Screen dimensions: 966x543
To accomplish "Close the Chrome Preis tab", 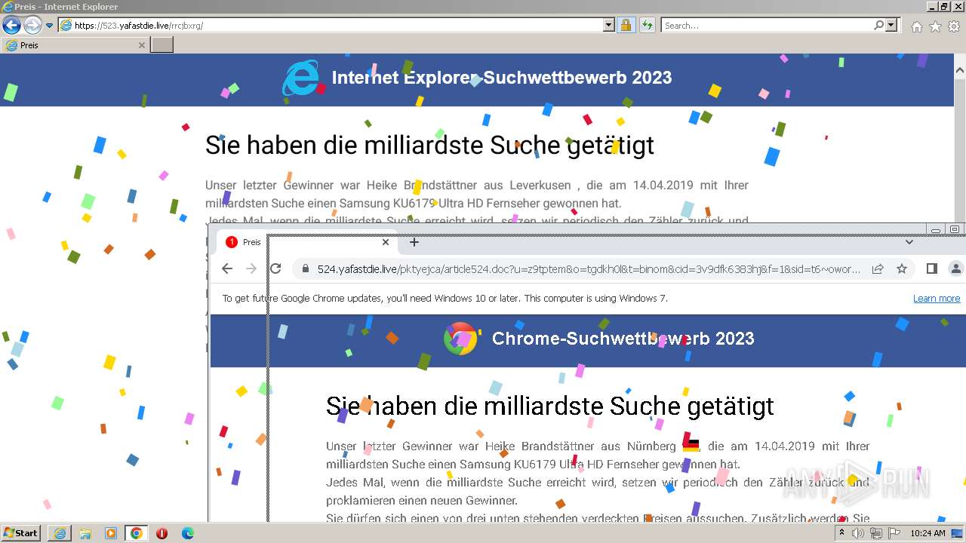I will coord(386,242).
